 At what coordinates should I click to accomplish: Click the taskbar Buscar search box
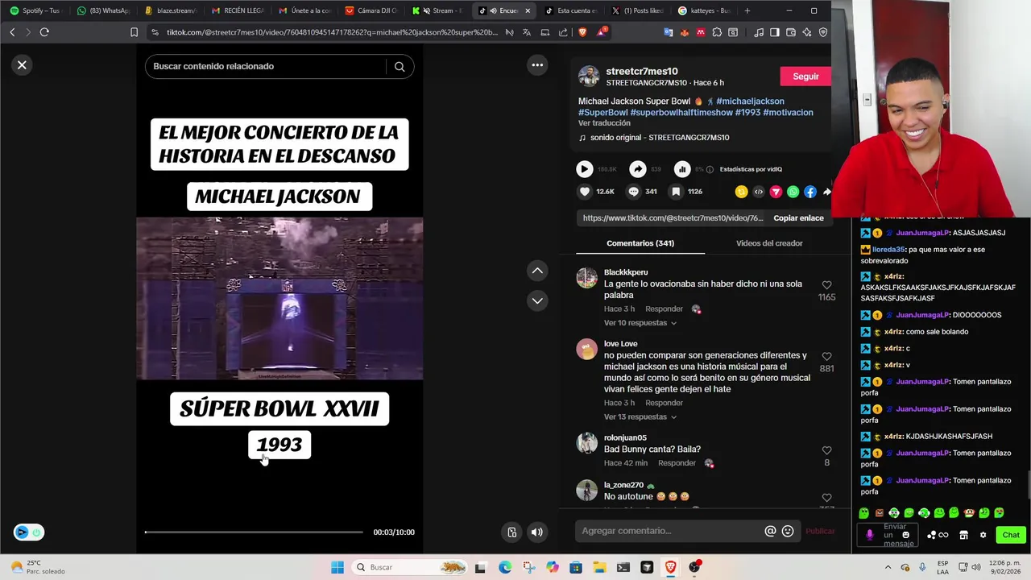coord(410,567)
